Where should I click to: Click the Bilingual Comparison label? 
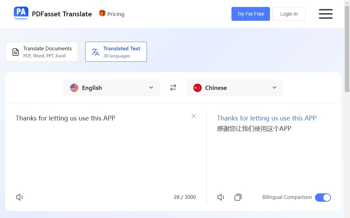(x=287, y=197)
